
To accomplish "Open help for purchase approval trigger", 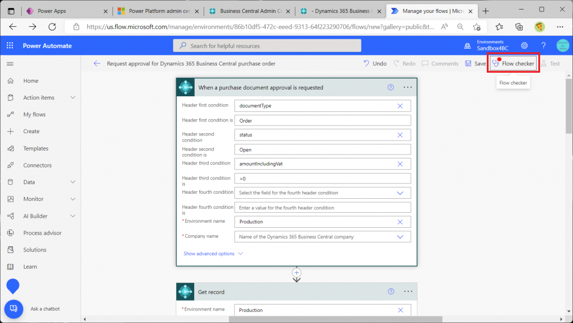I will click(x=391, y=87).
